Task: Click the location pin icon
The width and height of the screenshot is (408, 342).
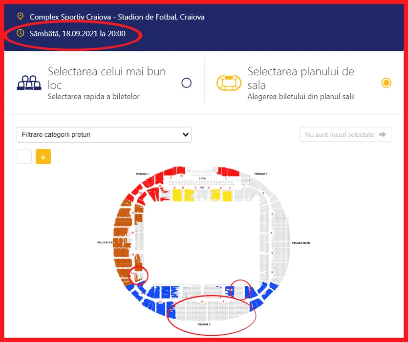Action: click(x=20, y=17)
